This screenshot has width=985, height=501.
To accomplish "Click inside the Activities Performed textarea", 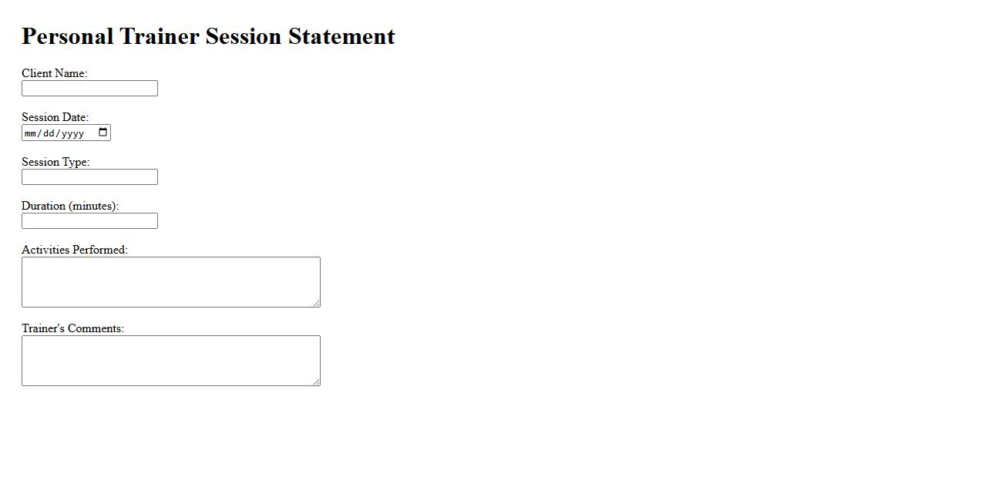I will (170, 282).
